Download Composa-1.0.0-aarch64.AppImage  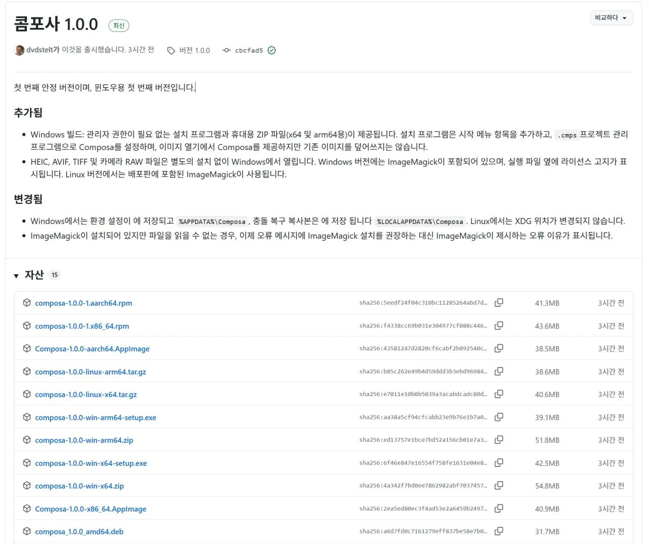click(92, 349)
